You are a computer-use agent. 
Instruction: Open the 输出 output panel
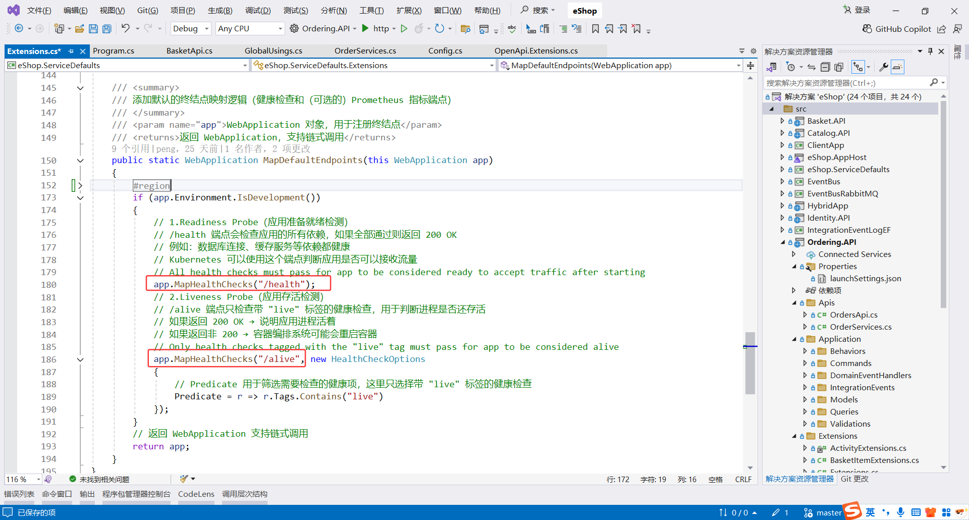point(86,494)
